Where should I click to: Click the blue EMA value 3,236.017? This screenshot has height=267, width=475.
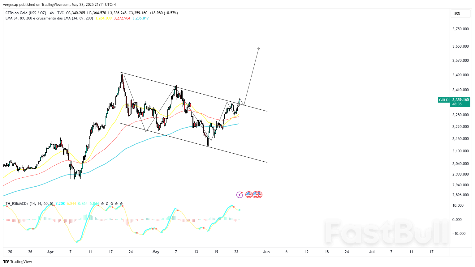point(140,18)
